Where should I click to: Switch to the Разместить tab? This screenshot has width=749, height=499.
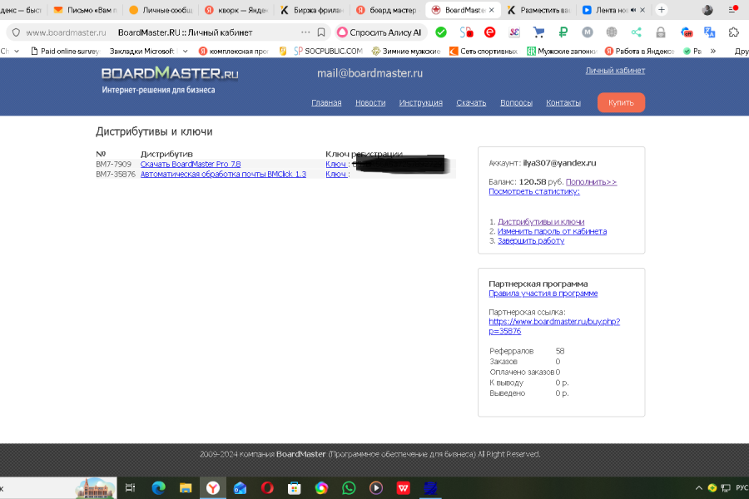[538, 9]
